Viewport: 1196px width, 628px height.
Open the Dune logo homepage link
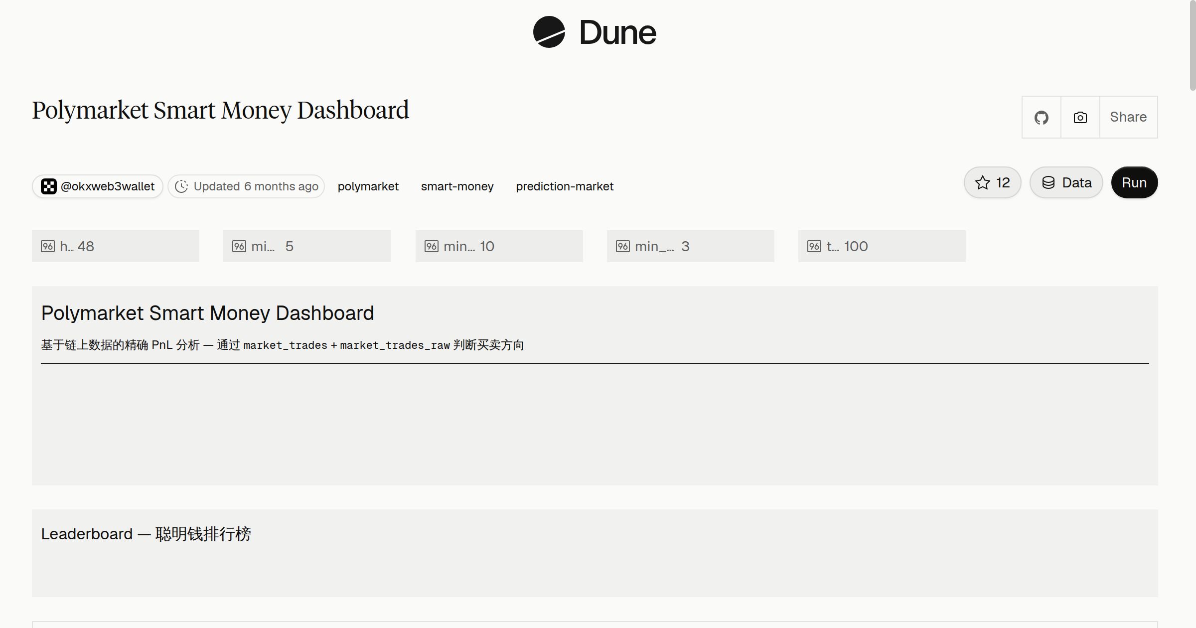tap(595, 32)
